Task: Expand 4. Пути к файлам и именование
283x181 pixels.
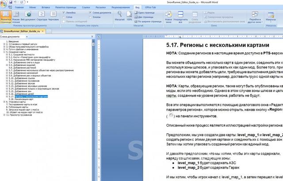Action: tap(4, 49)
